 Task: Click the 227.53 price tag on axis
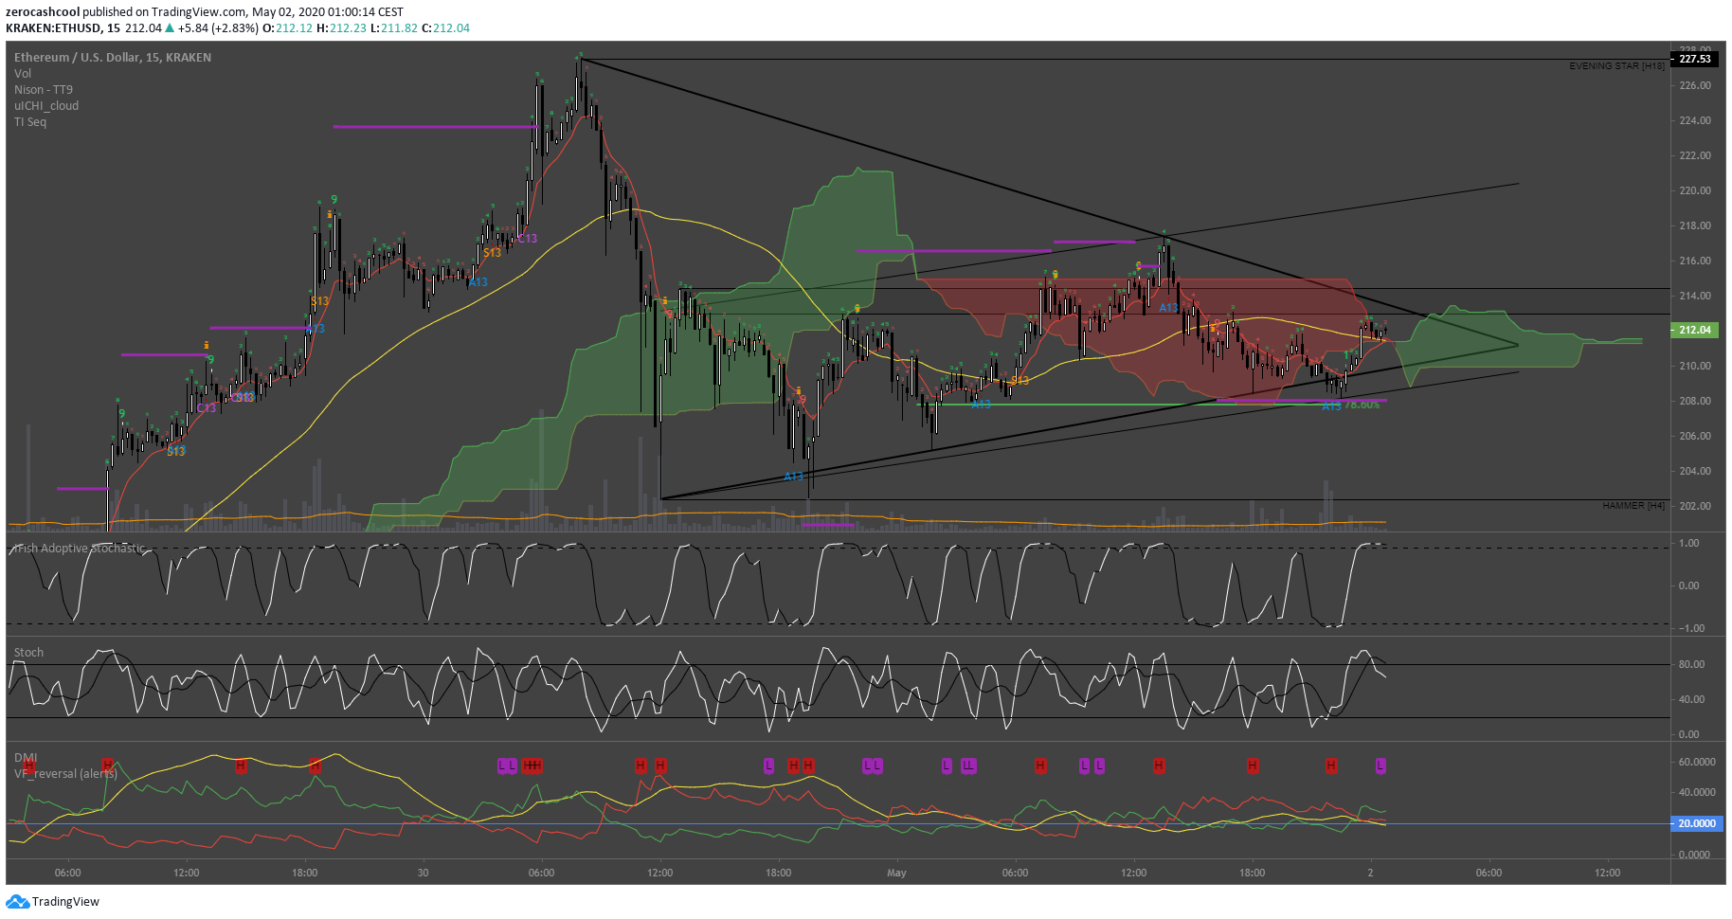[x=1695, y=59]
